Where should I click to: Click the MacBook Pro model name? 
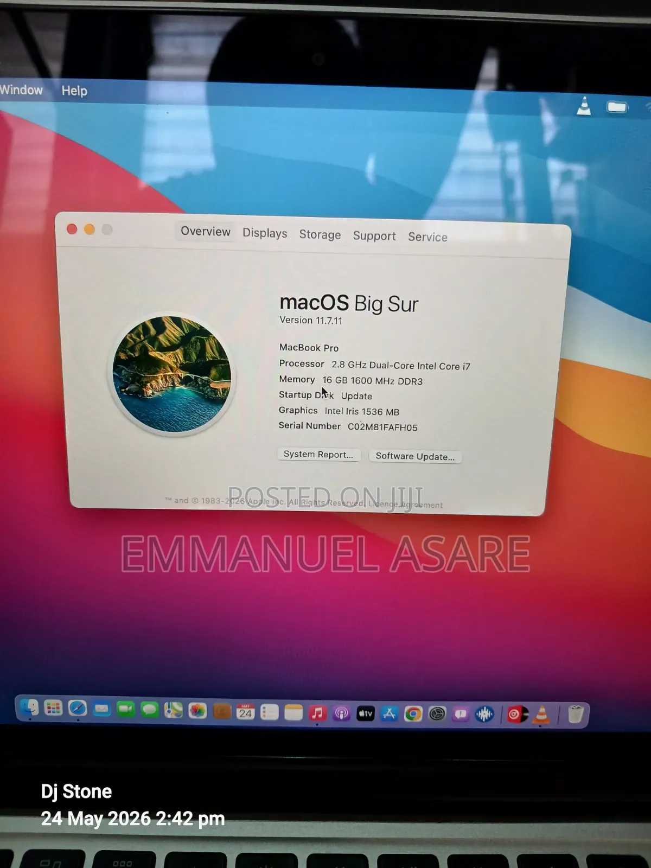click(309, 348)
